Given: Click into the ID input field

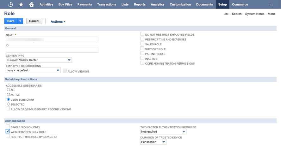Looking at the screenshot, I should (52, 50).
